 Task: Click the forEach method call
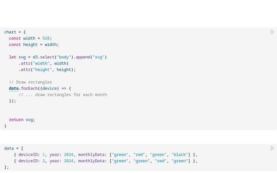click(x=30, y=88)
